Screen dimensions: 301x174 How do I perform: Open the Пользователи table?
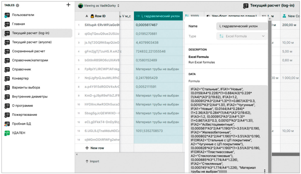[23, 15]
